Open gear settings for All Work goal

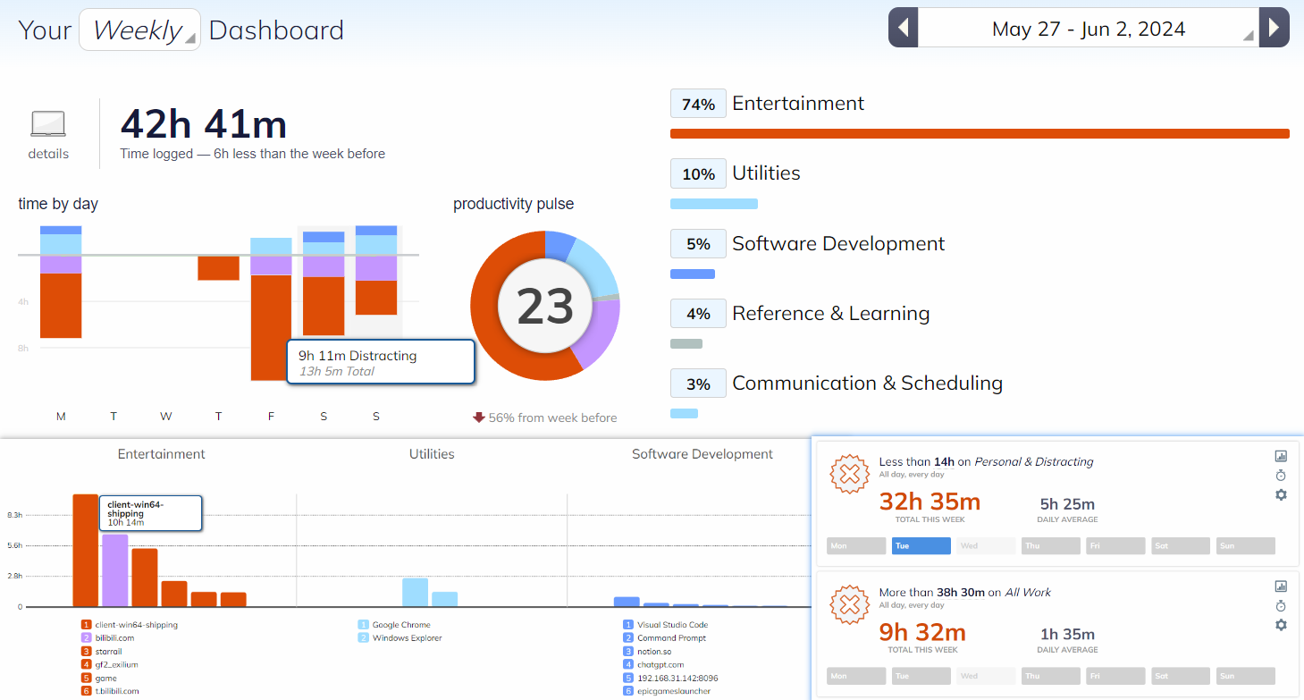pyautogui.click(x=1281, y=625)
